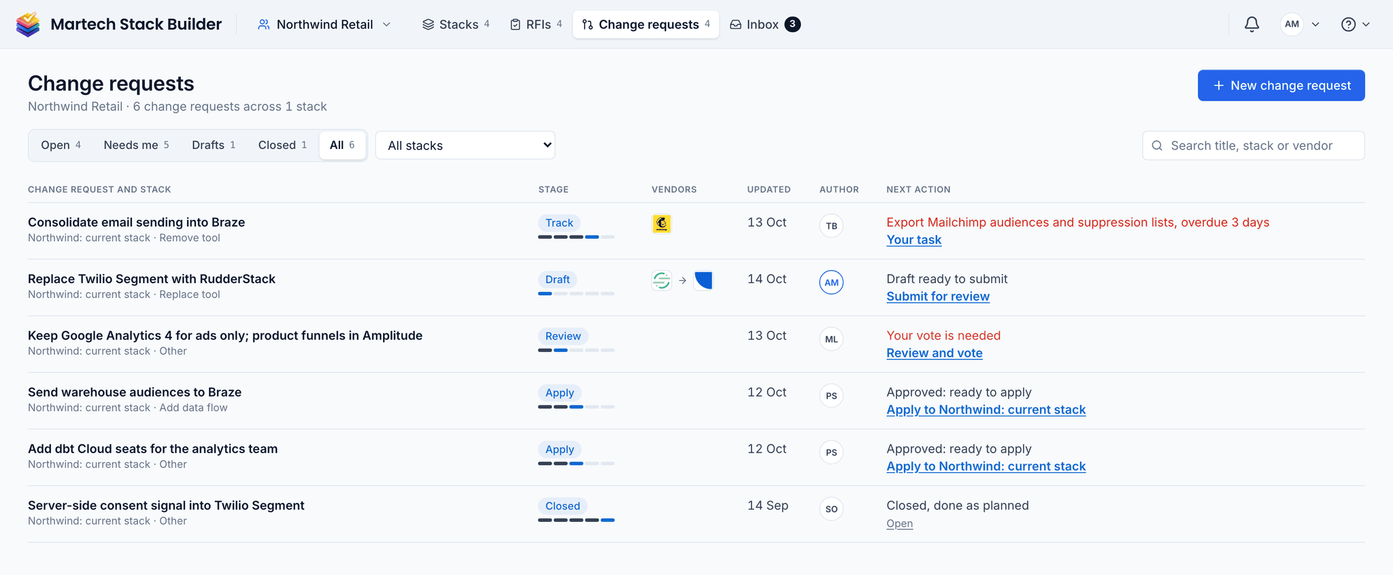Viewport: 1393px width, 575px height.
Task: Click the SO author avatar
Action: coord(831,508)
